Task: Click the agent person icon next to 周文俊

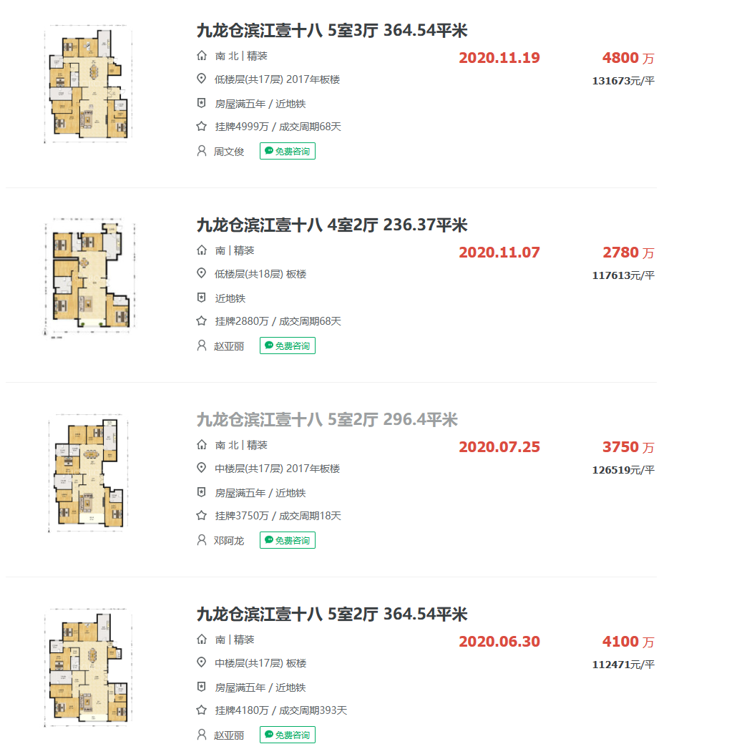Action: (x=201, y=151)
